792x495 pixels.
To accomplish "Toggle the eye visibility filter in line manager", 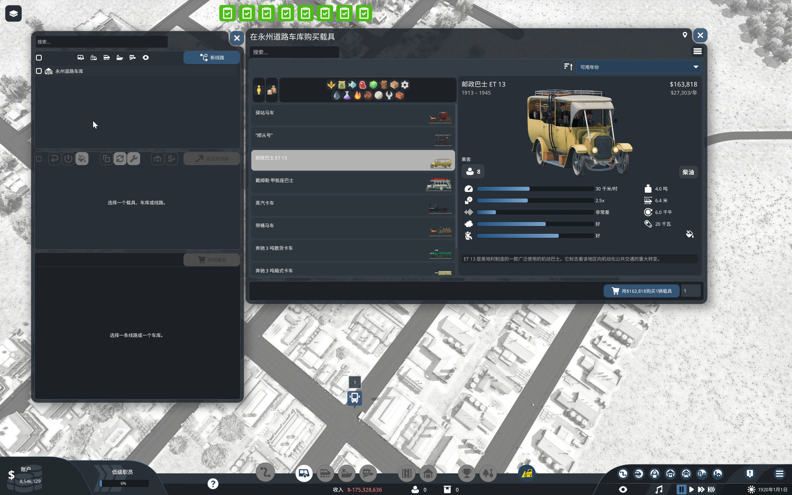I will click(x=146, y=57).
